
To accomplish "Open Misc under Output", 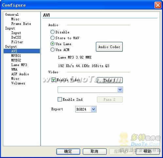I will tap(15, 79).
